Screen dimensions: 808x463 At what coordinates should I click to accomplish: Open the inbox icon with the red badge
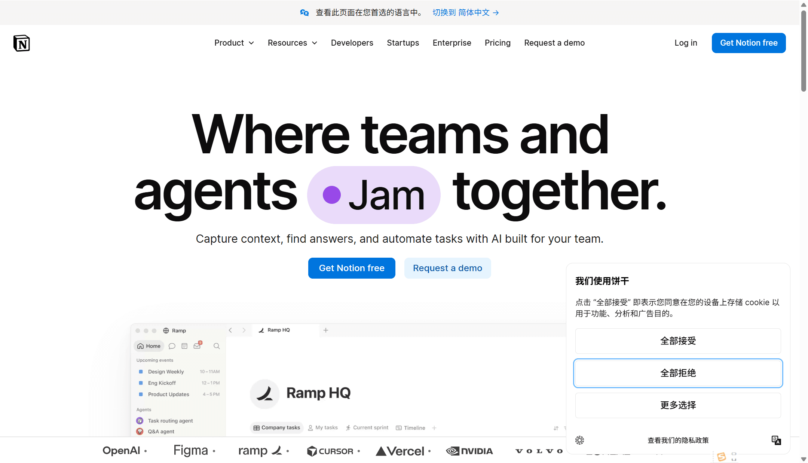[x=198, y=345]
